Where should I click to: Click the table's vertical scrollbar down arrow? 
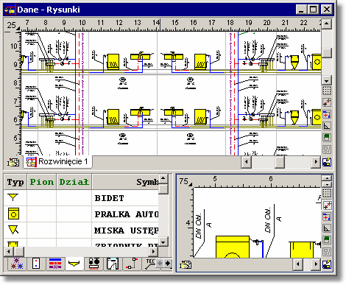coord(163,242)
